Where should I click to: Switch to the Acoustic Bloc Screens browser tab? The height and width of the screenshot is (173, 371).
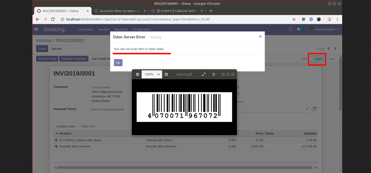(x=120, y=11)
